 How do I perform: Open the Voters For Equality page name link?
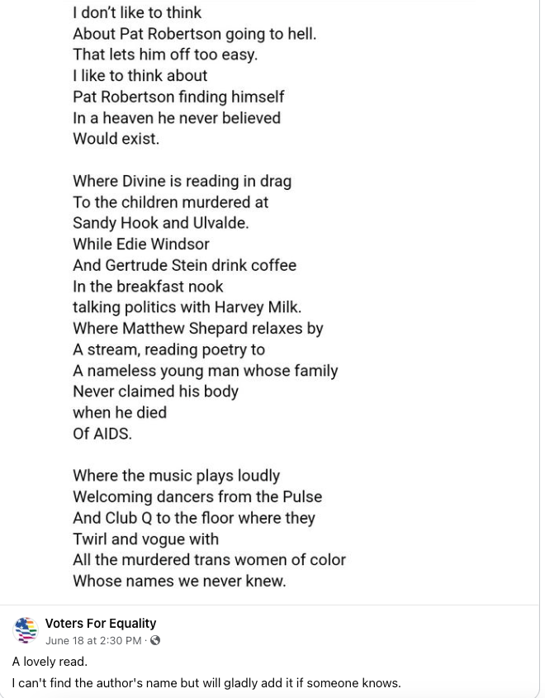pos(101,624)
